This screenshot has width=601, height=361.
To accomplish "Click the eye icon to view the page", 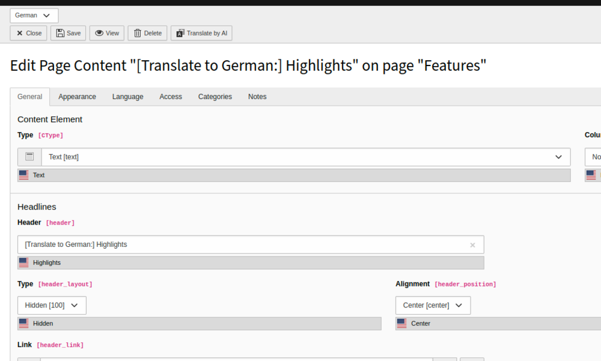I will pyautogui.click(x=99, y=33).
